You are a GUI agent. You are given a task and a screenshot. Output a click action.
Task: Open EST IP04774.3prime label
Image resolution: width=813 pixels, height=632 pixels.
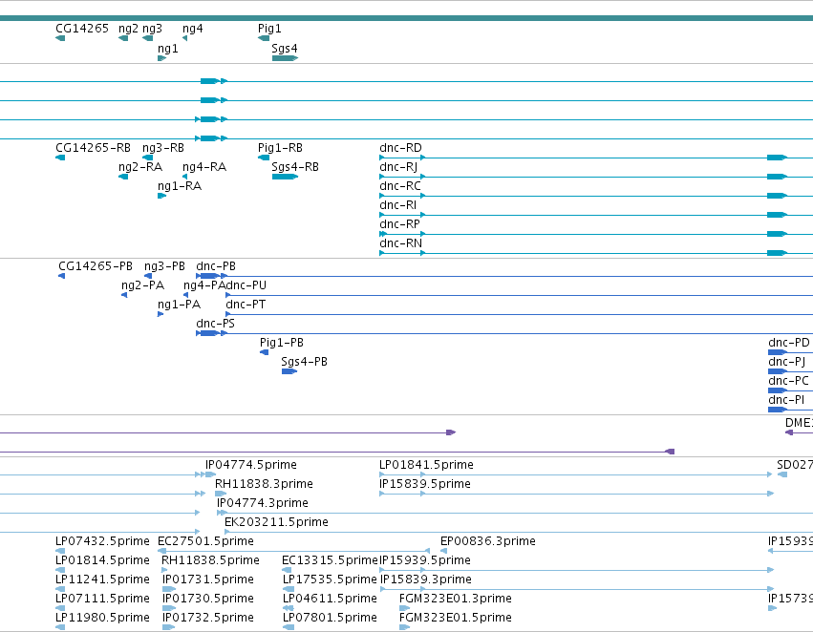pos(263,503)
